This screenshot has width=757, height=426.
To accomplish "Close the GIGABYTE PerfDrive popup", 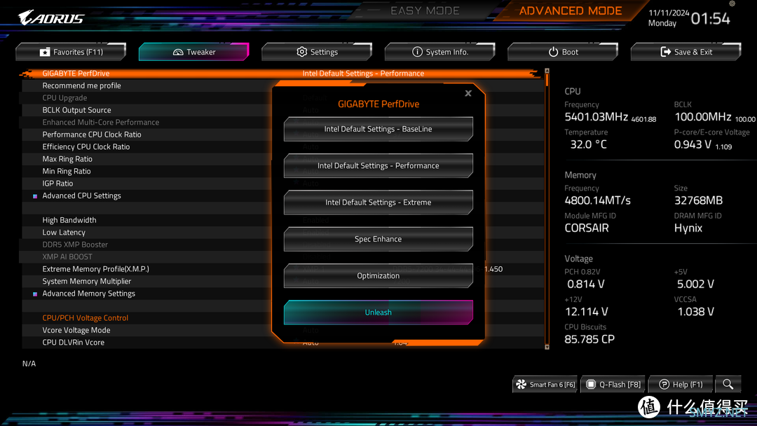I will click(x=468, y=93).
